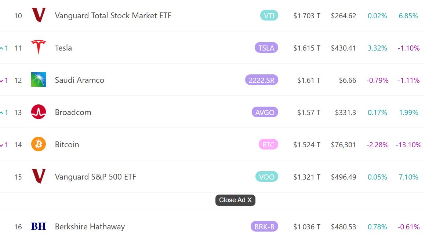This screenshot has width=425, height=240.
Task: Click Bitcoin's $76,301 price value
Action: click(x=343, y=144)
